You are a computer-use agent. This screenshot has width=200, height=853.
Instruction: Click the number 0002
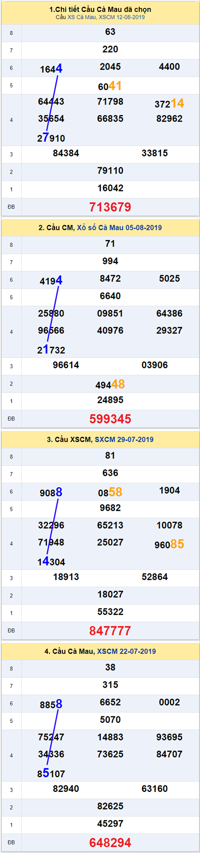[x=169, y=702]
